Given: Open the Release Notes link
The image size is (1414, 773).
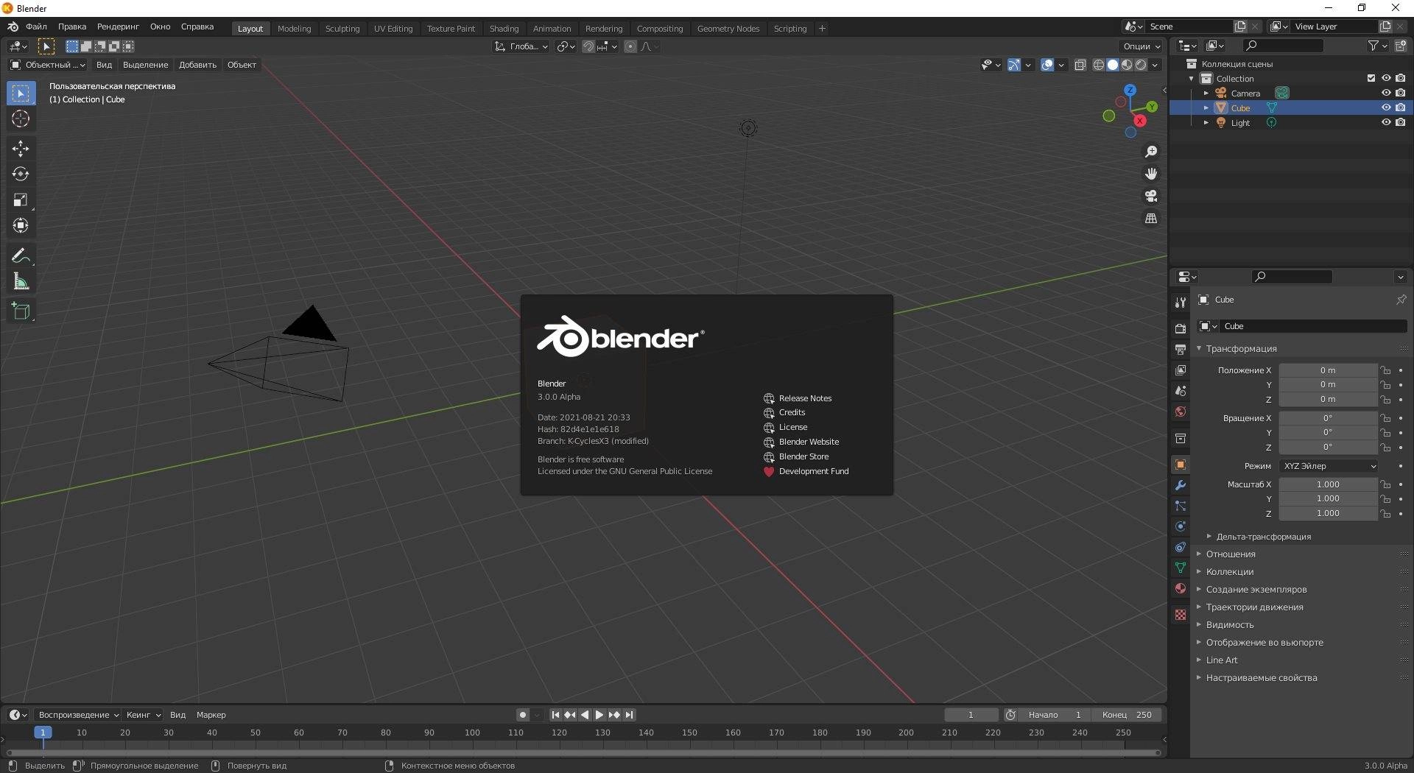Looking at the screenshot, I should pyautogui.click(x=804, y=398).
